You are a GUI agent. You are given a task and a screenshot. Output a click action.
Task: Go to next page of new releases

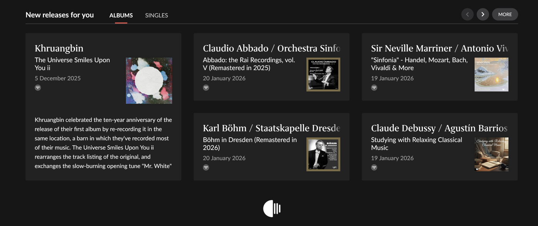pos(483,14)
